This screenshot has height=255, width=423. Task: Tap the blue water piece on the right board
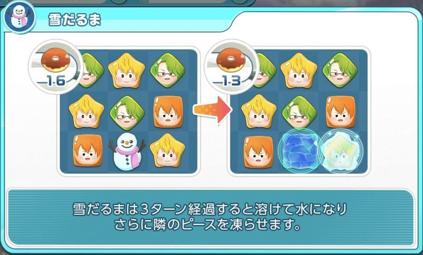click(x=300, y=151)
